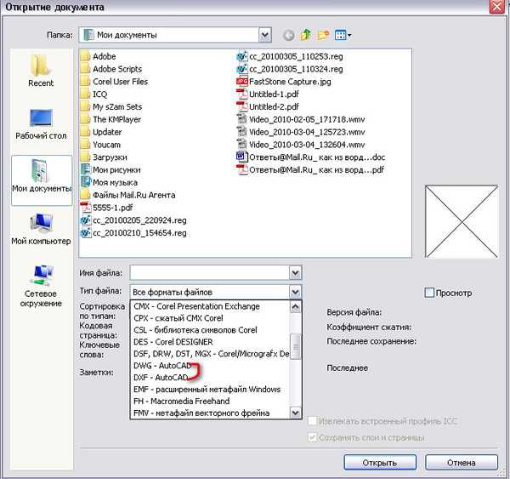Choose DSF, DRW, DST, MGX format
Viewport: 510px width, 479px height.
[211, 354]
